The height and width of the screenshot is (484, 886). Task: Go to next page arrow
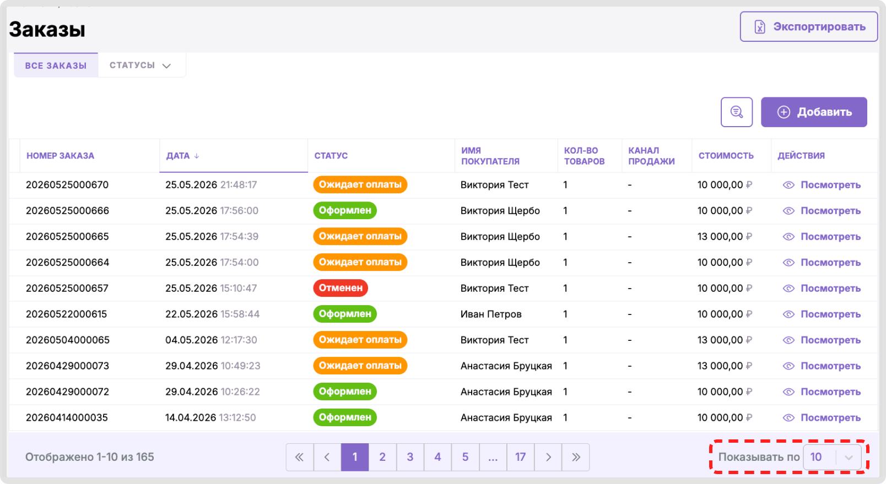click(548, 457)
